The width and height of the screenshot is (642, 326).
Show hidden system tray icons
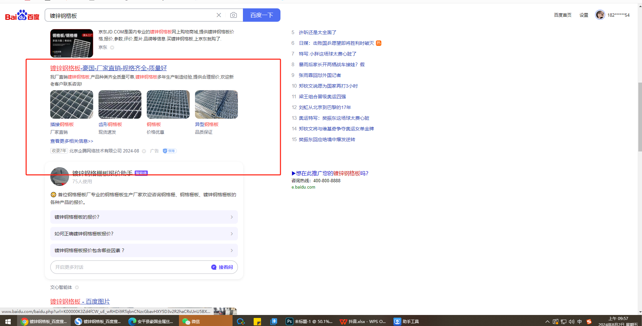547,322
